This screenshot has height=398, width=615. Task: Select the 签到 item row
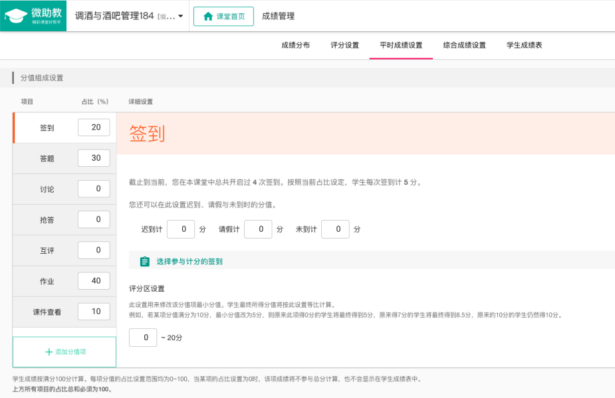pos(64,128)
